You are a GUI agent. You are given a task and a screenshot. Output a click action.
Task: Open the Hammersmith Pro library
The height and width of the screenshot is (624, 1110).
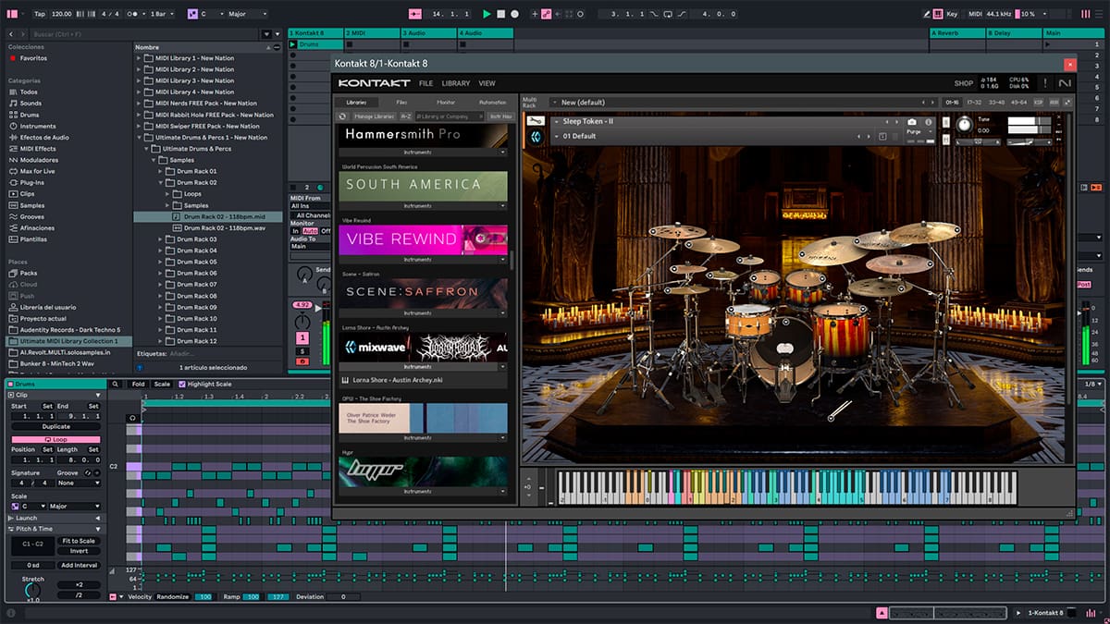(x=423, y=134)
